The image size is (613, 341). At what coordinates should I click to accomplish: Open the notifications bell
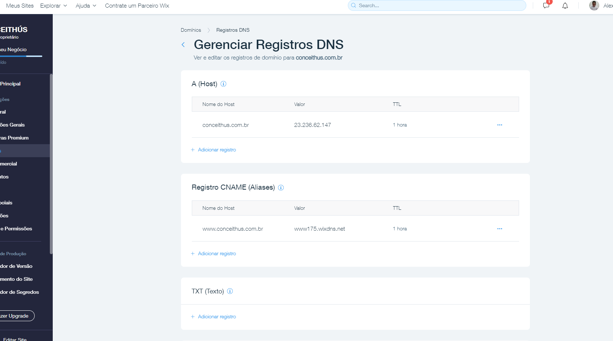[x=565, y=6]
